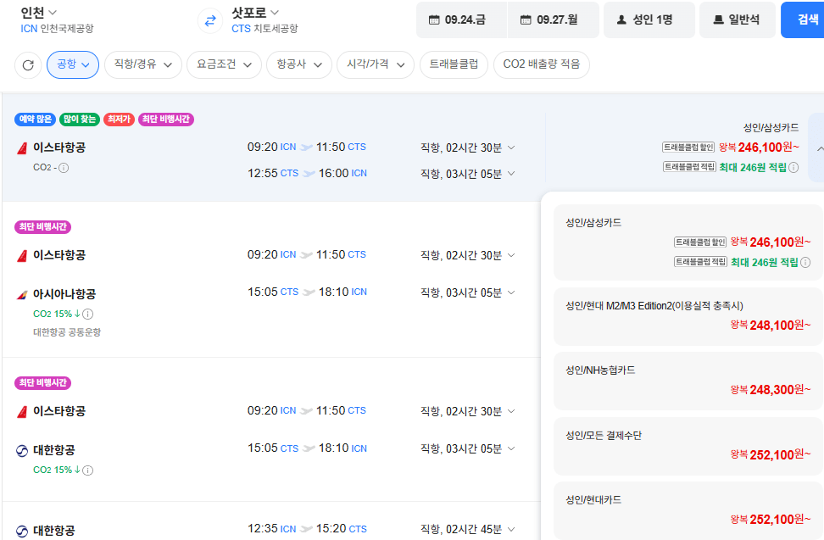Viewport: 824px width, 540px height.
Task: Click 대한항공 logo in 12:35 flight row
Action: point(22,531)
